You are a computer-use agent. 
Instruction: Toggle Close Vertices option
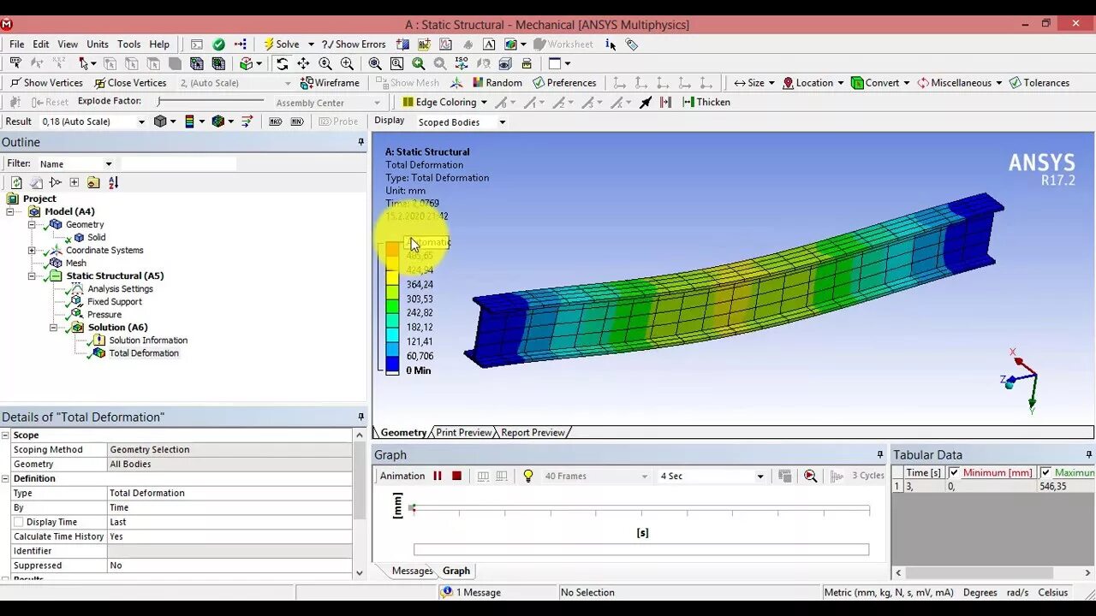(x=130, y=83)
